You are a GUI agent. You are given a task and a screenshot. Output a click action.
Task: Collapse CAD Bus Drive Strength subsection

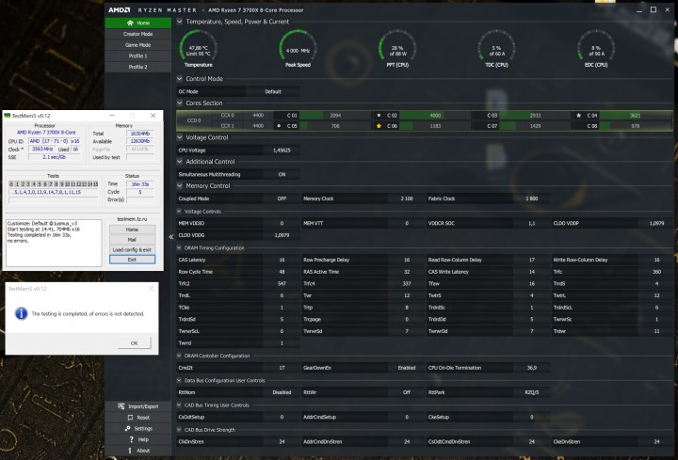[179, 430]
